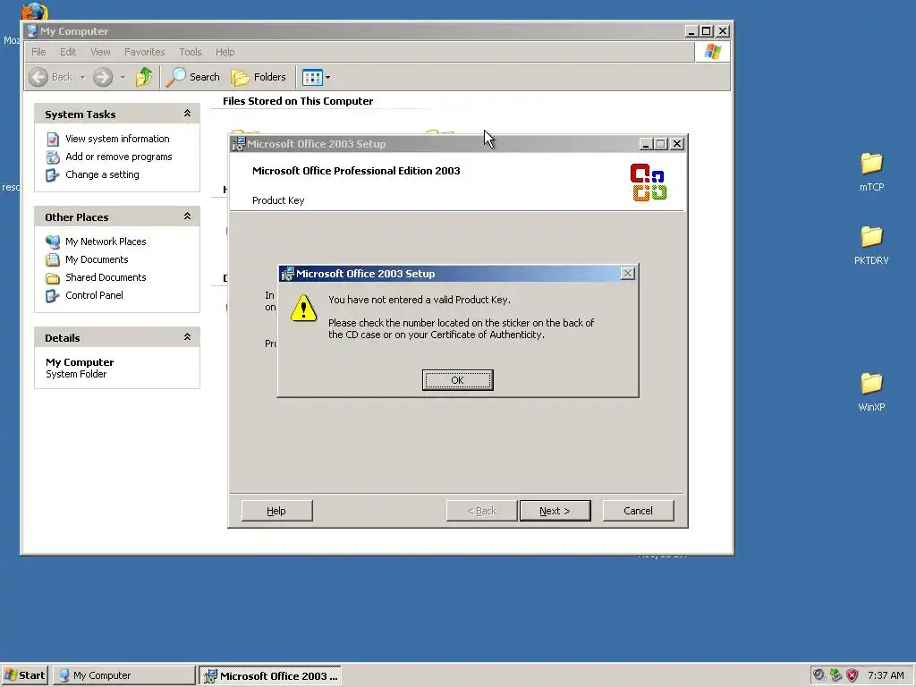Click the My Computer title bar icon
916x687 pixels.
[x=33, y=31]
